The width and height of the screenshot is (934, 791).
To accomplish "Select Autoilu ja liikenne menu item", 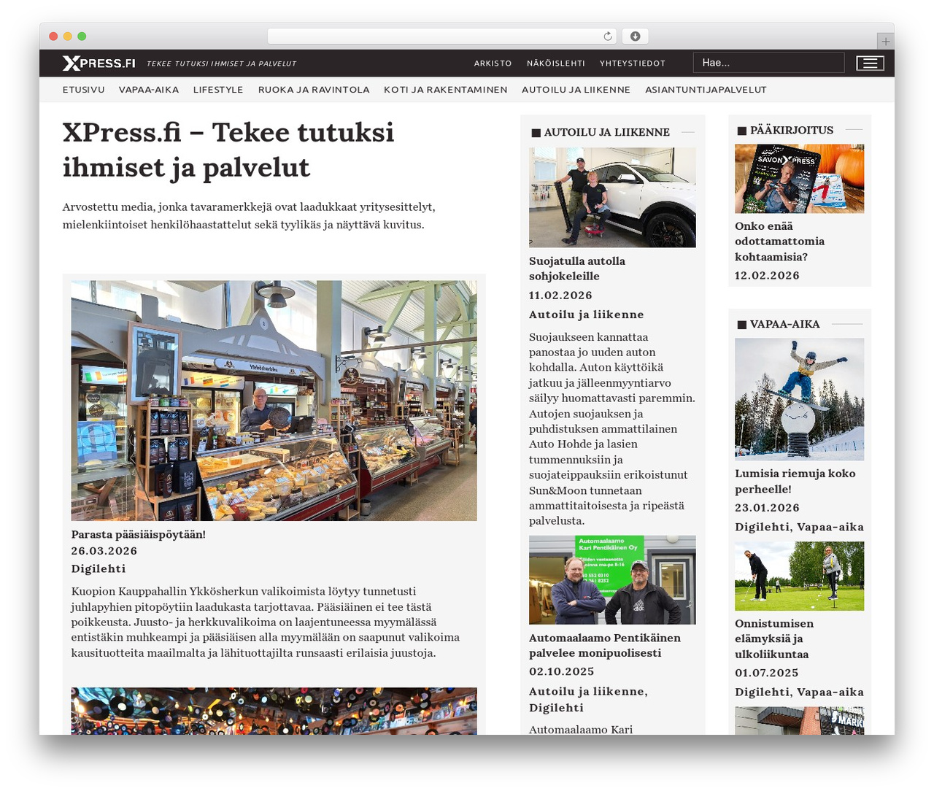I will tap(576, 90).
